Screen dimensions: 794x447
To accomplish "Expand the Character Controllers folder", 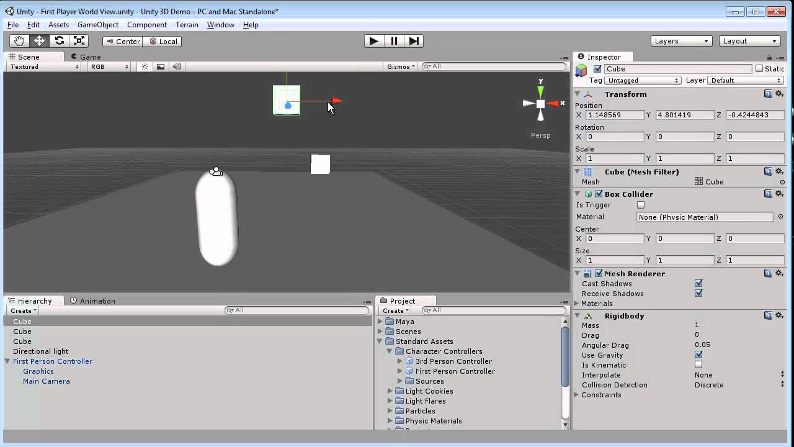I will coord(390,351).
